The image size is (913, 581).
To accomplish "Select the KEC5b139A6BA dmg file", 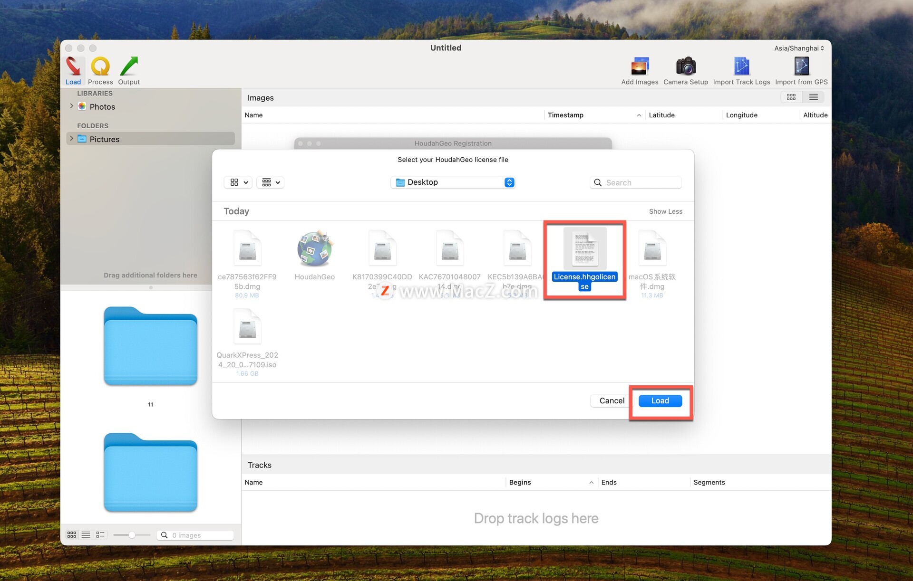I will point(517,264).
